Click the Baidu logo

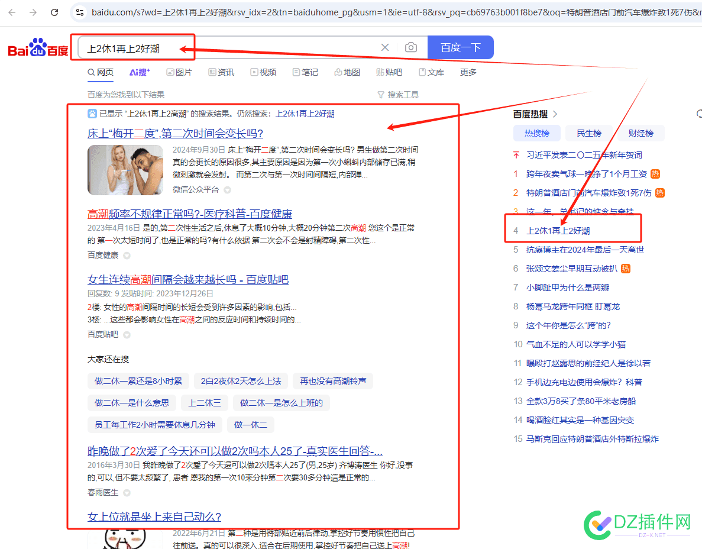coord(38,47)
